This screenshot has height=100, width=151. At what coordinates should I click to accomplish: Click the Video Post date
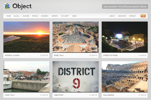point(93,95)
